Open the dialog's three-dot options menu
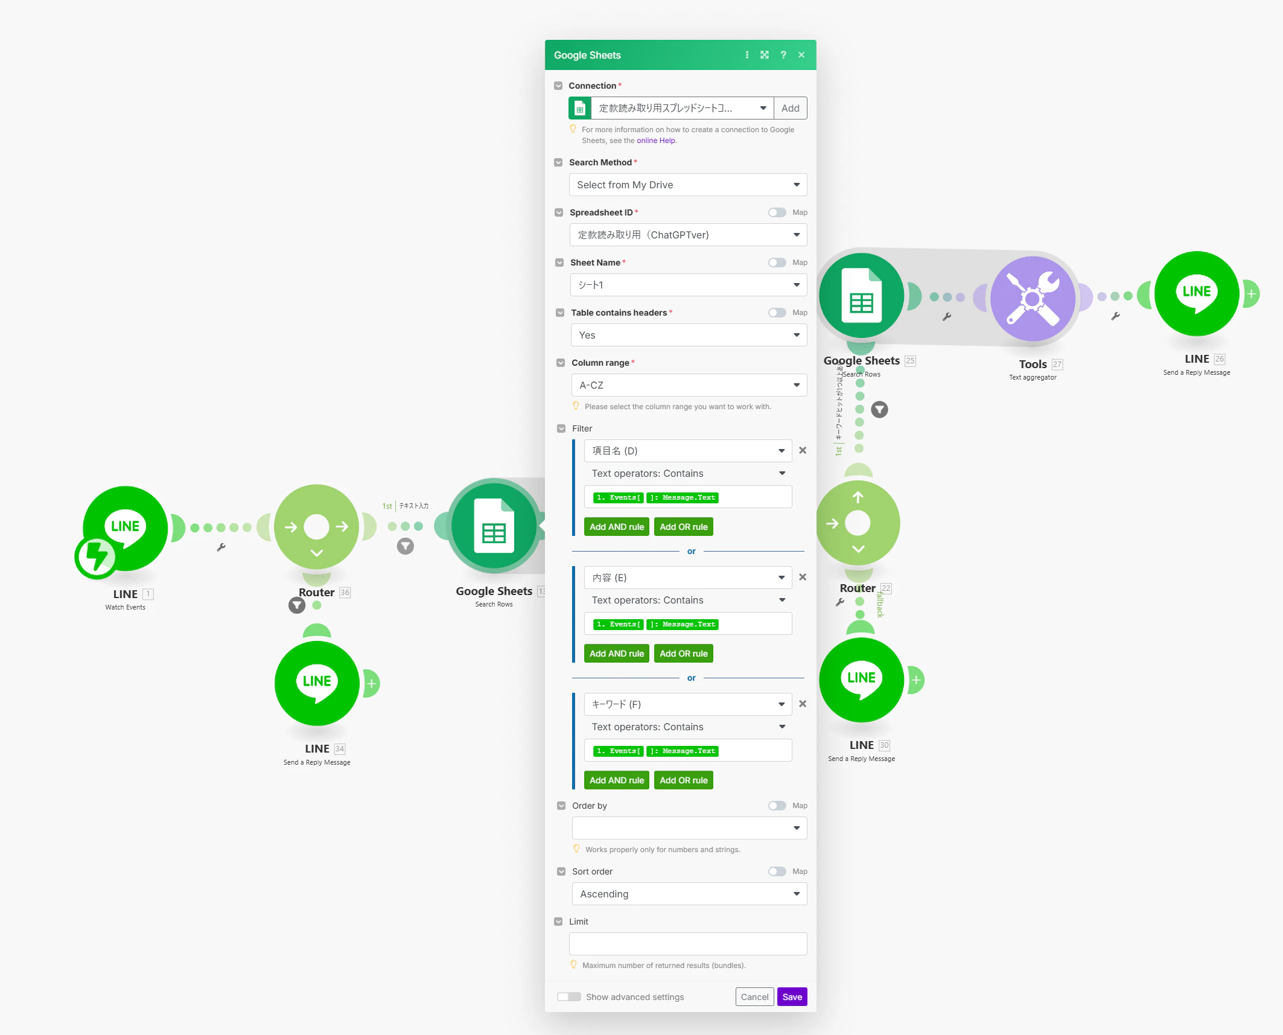The width and height of the screenshot is (1283, 1035). (747, 55)
